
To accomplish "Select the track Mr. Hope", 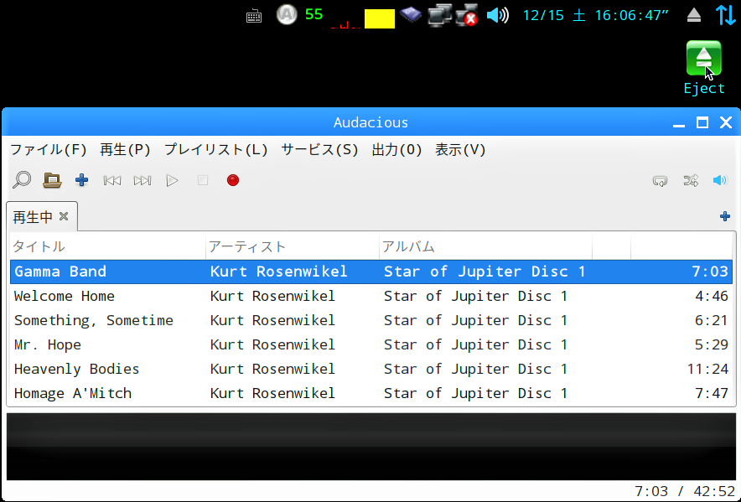I will [x=371, y=344].
